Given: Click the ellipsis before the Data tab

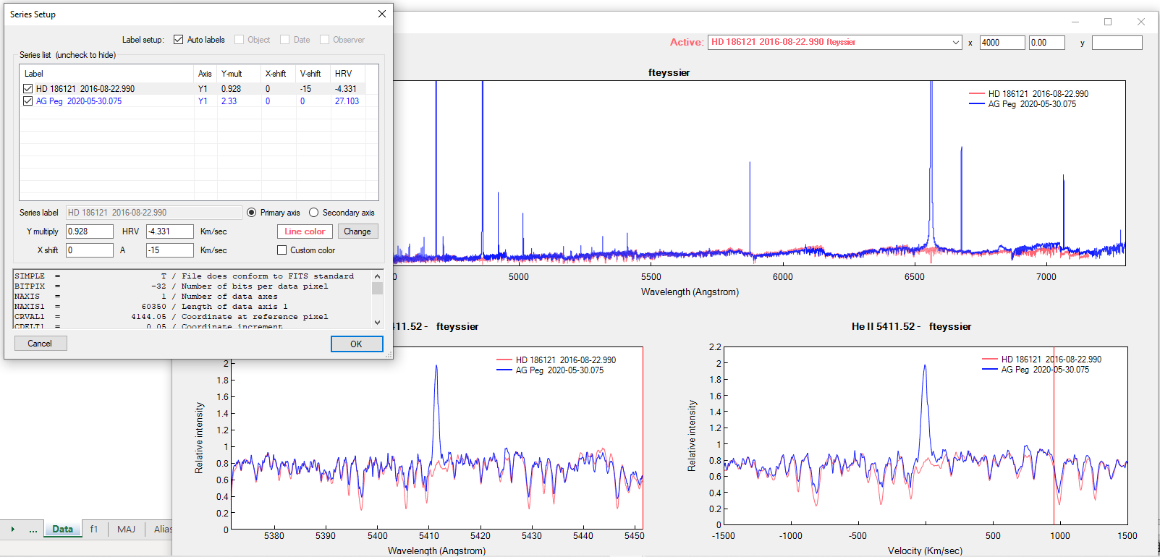Looking at the screenshot, I should pyautogui.click(x=33, y=530).
